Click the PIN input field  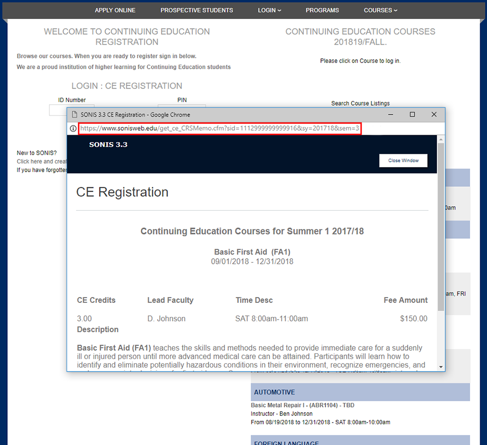[182, 106]
